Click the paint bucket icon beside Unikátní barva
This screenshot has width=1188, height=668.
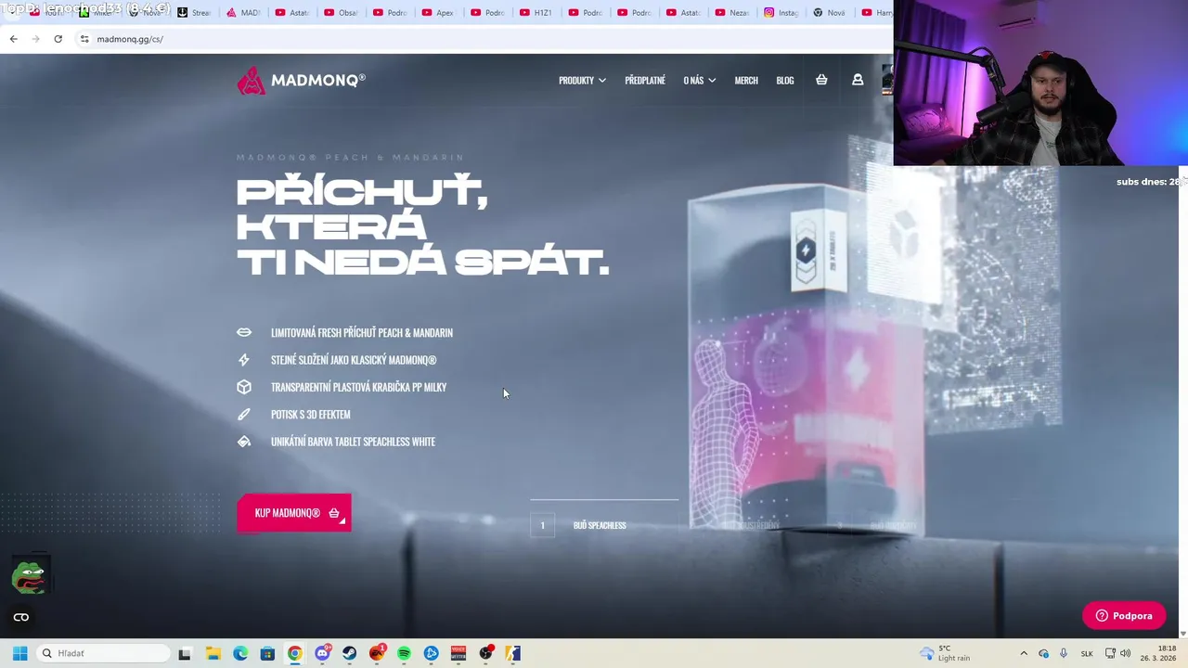[244, 442]
